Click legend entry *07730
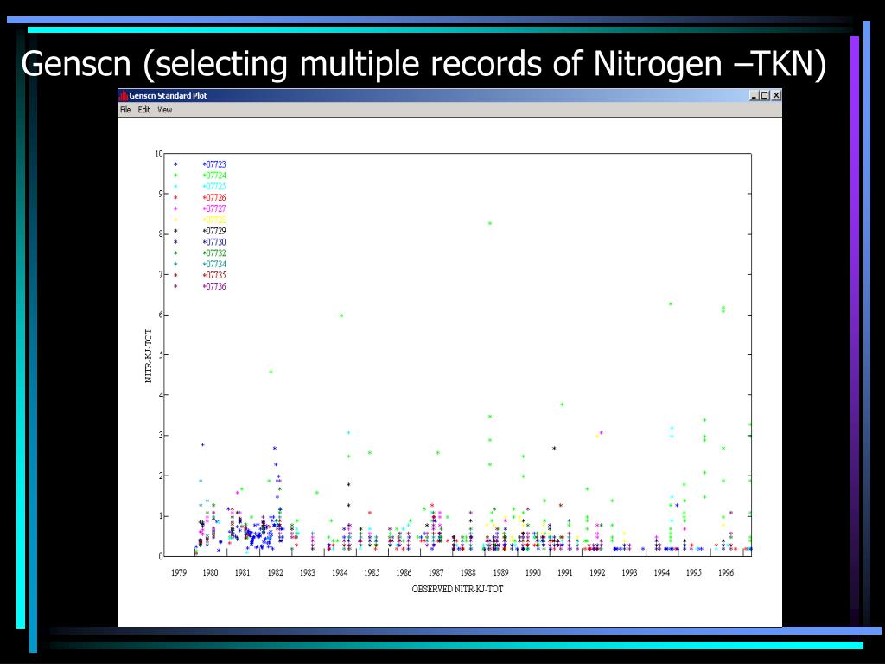This screenshot has width=885, height=664. point(214,242)
